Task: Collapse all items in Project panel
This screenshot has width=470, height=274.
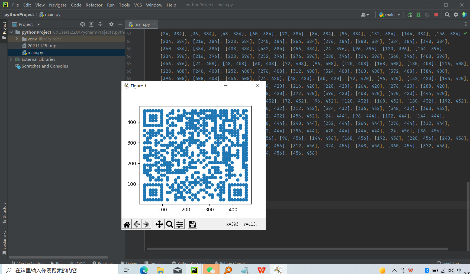Action: click(100, 24)
